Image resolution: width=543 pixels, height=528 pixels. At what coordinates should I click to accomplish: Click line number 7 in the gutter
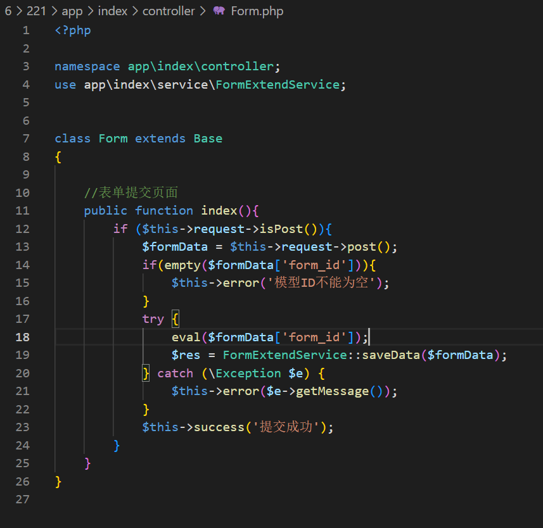tap(26, 139)
